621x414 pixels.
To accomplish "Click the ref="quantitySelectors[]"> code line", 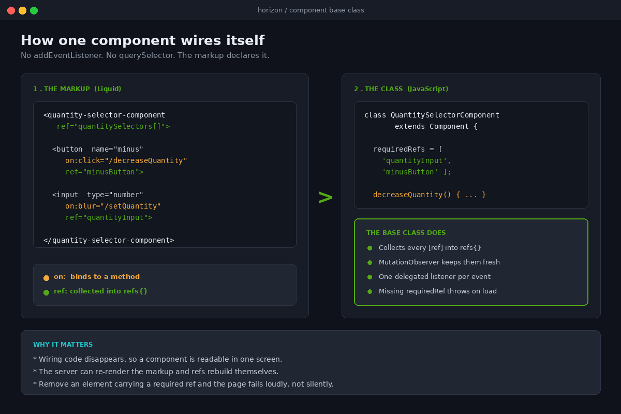I will [x=113, y=126].
